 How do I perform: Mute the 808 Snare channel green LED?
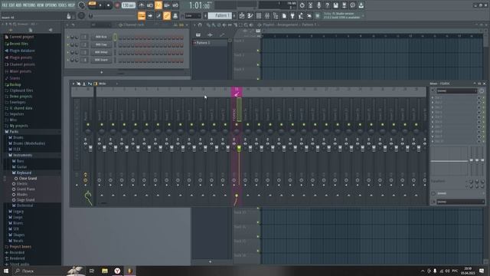point(68,60)
